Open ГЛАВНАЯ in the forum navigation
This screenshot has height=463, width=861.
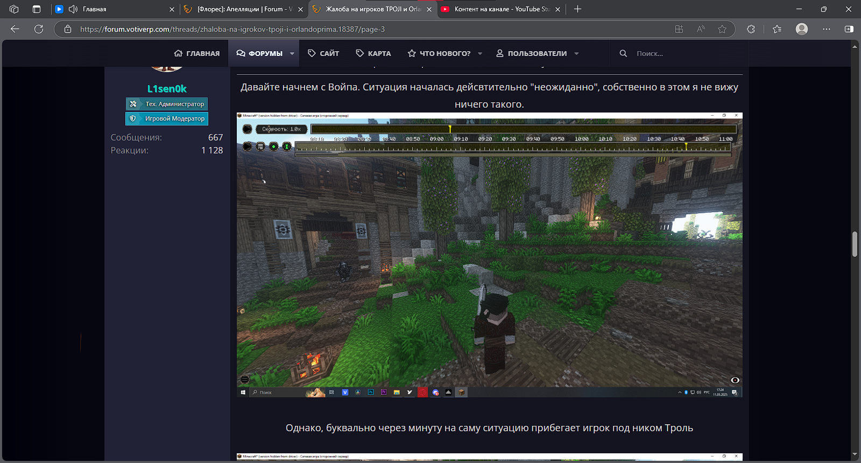(x=197, y=53)
